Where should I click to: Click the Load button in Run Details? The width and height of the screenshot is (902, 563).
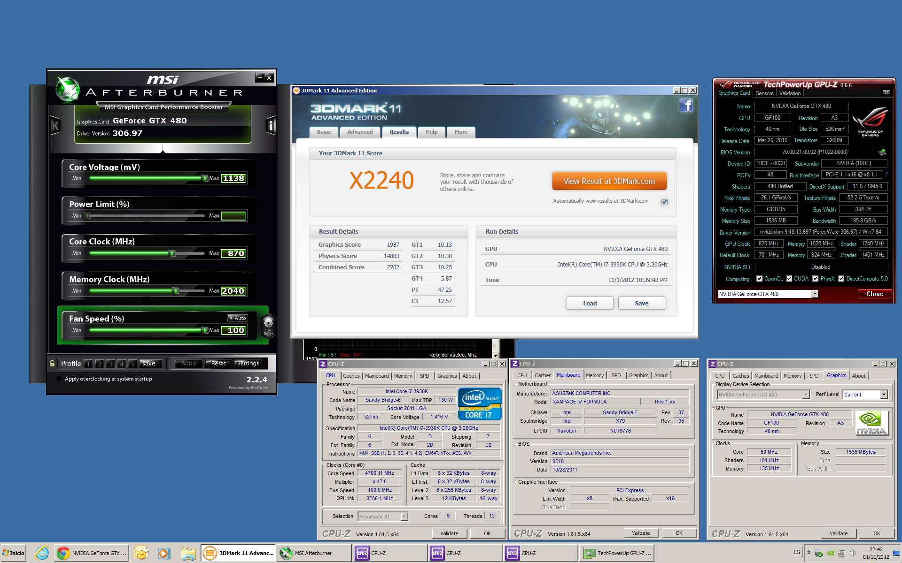click(590, 303)
